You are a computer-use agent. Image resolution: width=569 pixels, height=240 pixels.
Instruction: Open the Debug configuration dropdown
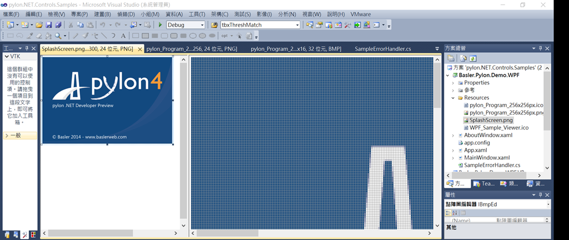click(202, 25)
